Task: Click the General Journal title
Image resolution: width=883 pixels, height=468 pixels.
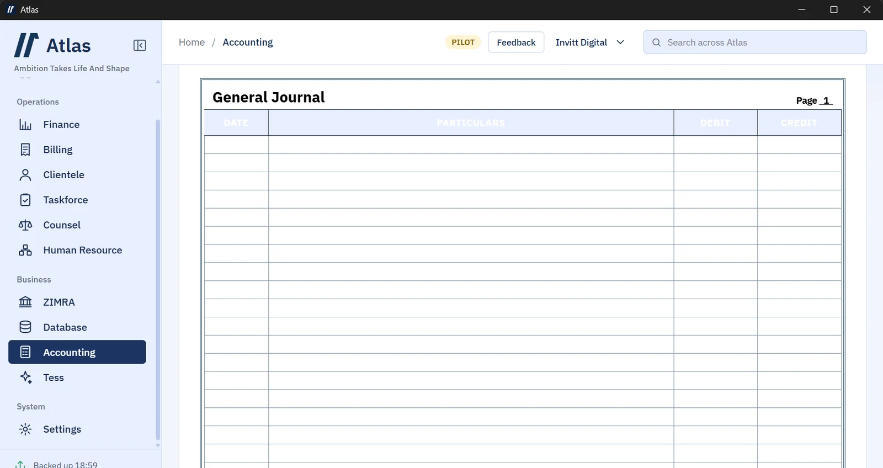Action: tap(269, 97)
